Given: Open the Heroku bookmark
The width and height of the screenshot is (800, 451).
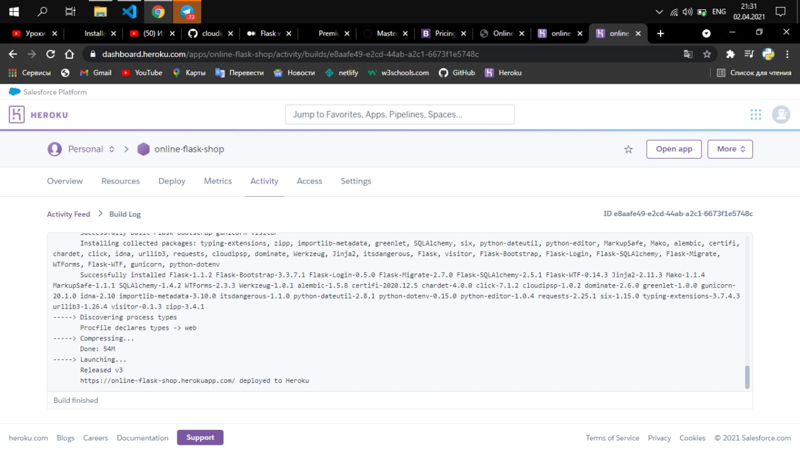Looking at the screenshot, I should point(503,73).
